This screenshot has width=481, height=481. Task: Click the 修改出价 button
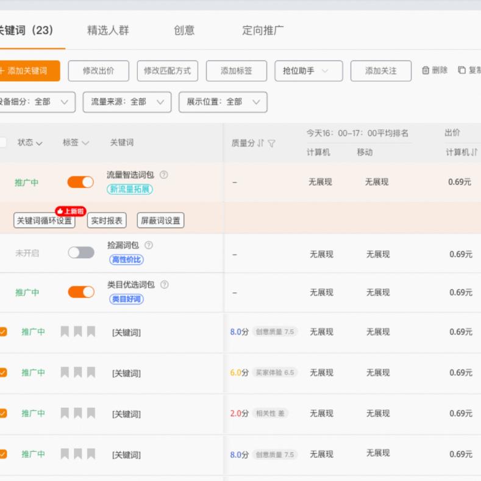click(x=99, y=71)
